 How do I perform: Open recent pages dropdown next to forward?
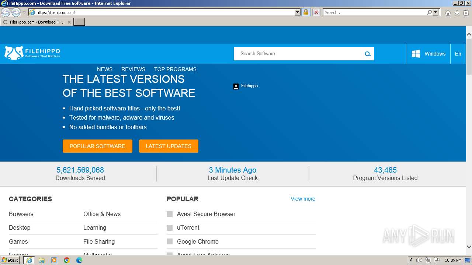point(24,13)
